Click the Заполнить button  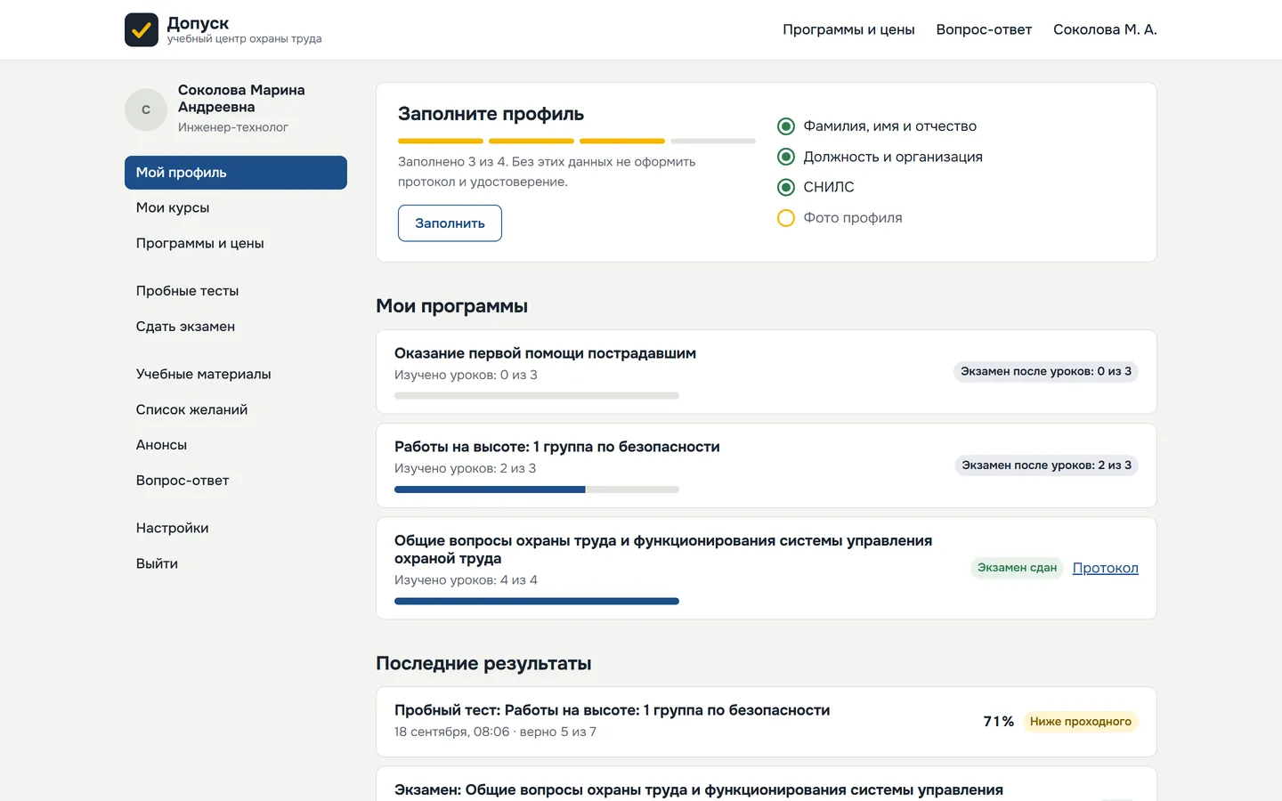(x=450, y=223)
